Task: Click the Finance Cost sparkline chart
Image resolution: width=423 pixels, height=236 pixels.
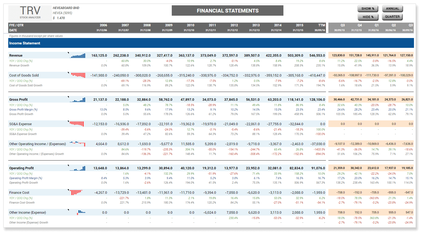Action: [76, 192]
